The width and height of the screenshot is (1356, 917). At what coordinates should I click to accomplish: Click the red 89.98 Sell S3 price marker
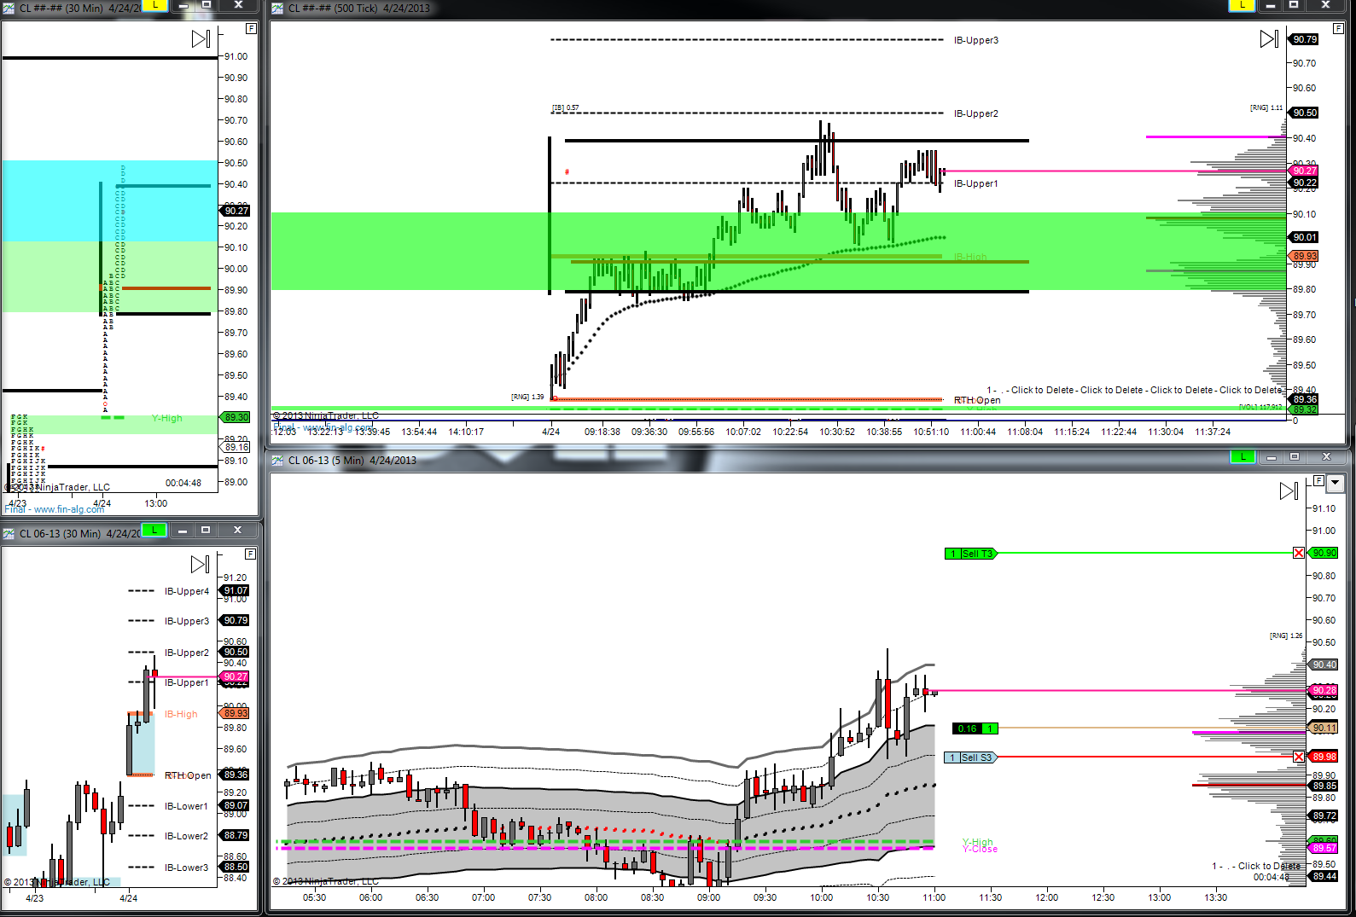pyautogui.click(x=1324, y=757)
